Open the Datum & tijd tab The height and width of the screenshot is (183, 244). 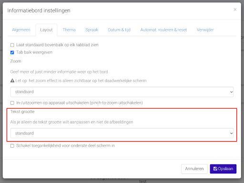tap(119, 30)
